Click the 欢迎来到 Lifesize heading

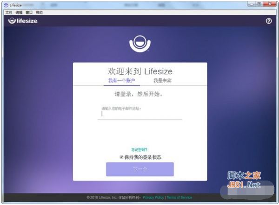coord(140,71)
